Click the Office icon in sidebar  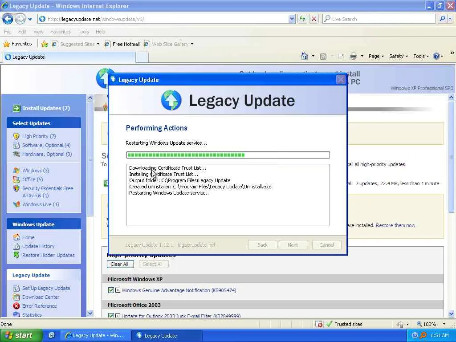coord(16,179)
